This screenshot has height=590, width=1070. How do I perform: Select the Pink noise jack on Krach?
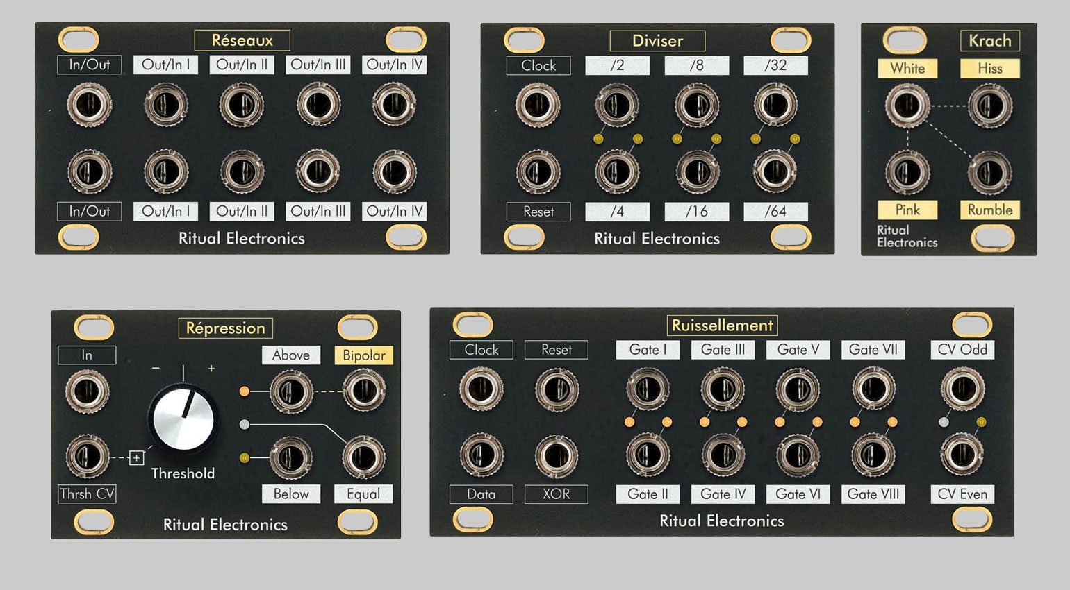[x=907, y=171]
